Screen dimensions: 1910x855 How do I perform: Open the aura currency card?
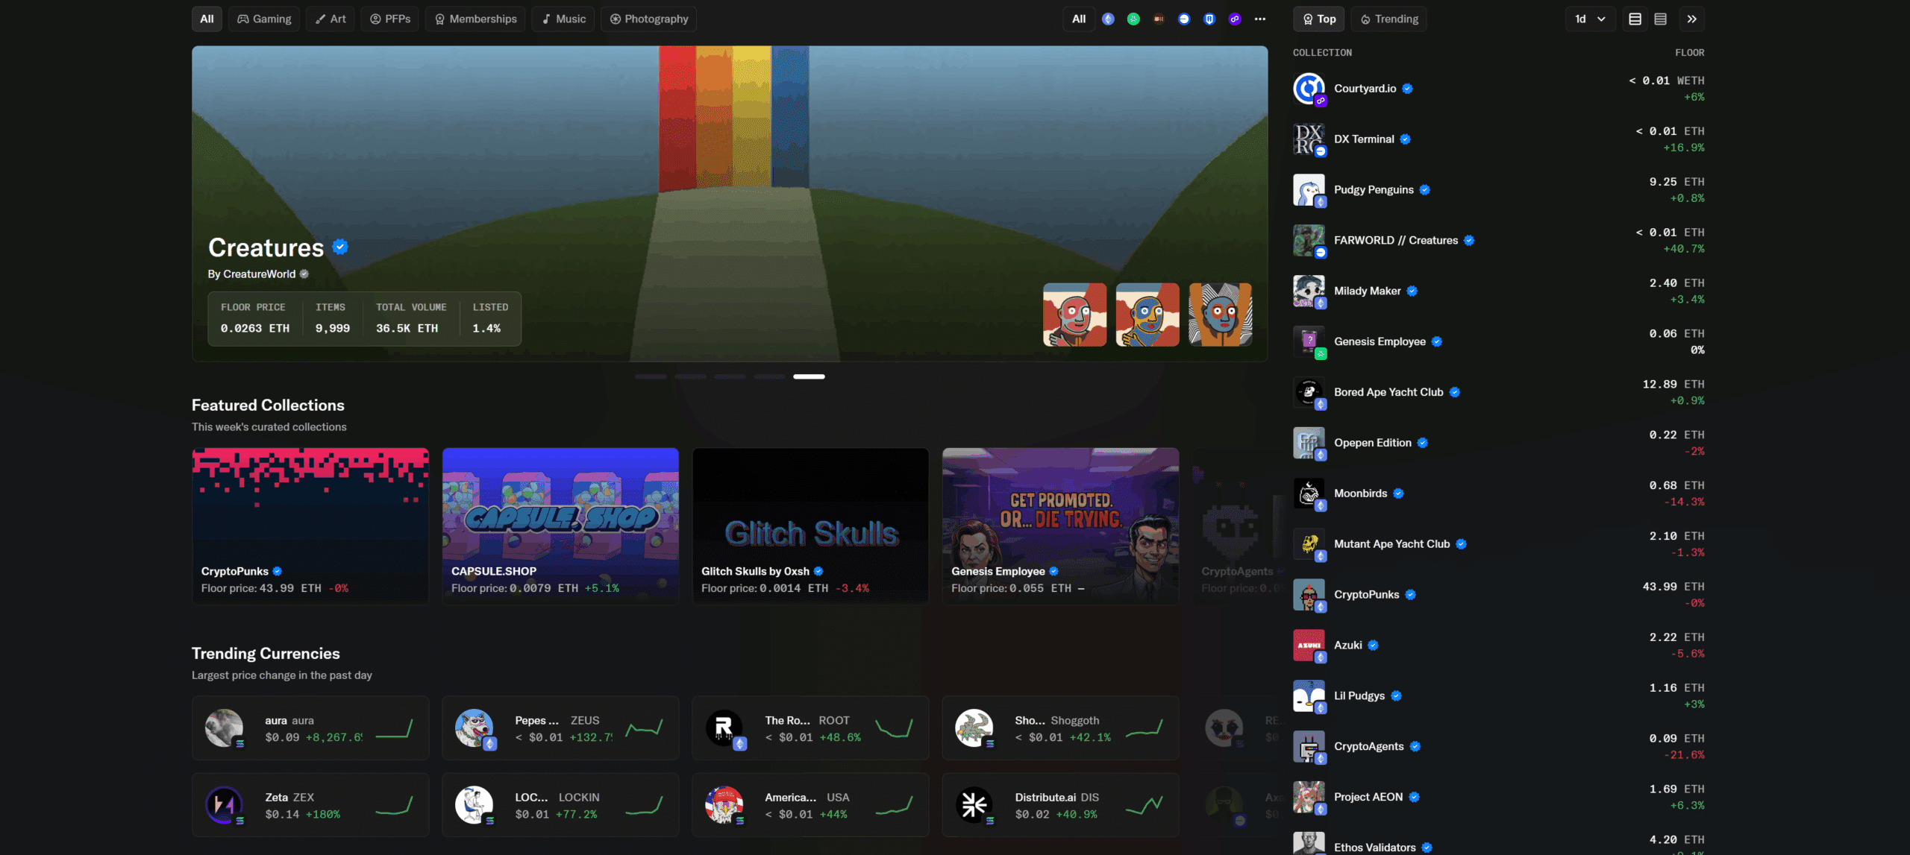click(x=310, y=728)
